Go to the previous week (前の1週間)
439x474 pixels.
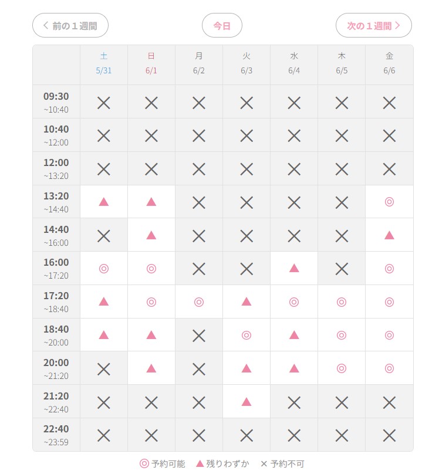pyautogui.click(x=70, y=25)
